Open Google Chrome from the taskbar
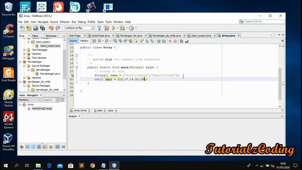The image size is (302, 170). [92, 166]
